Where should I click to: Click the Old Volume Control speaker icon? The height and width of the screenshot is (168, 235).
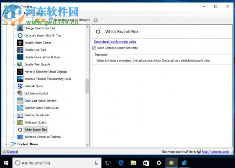coord(20,93)
